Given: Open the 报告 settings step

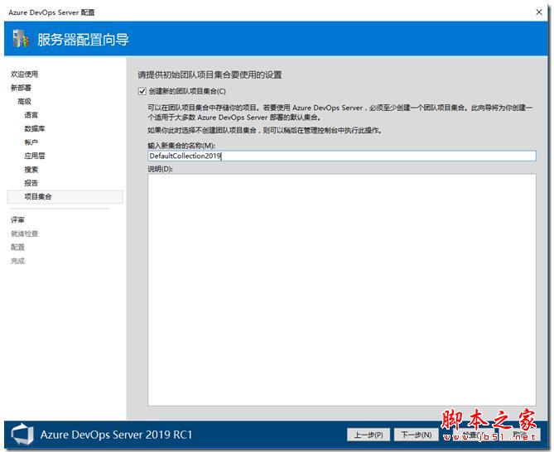Looking at the screenshot, I should [31, 183].
